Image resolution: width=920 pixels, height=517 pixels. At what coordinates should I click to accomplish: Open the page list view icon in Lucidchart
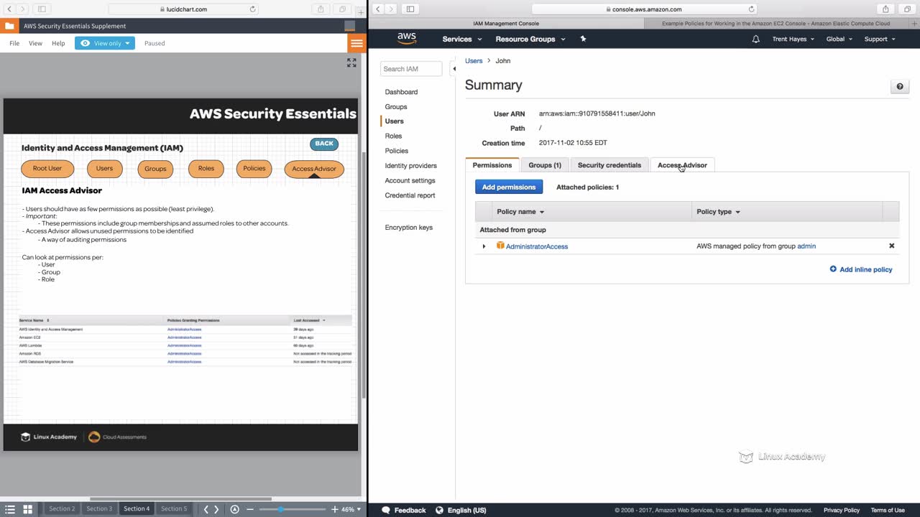click(x=10, y=509)
